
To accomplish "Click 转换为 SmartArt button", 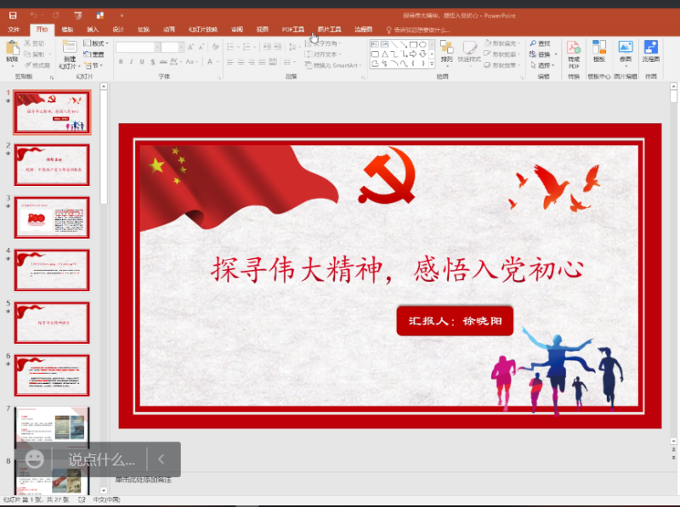I will [333, 65].
